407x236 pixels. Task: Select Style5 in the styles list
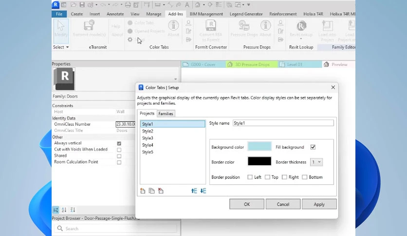coord(173,152)
